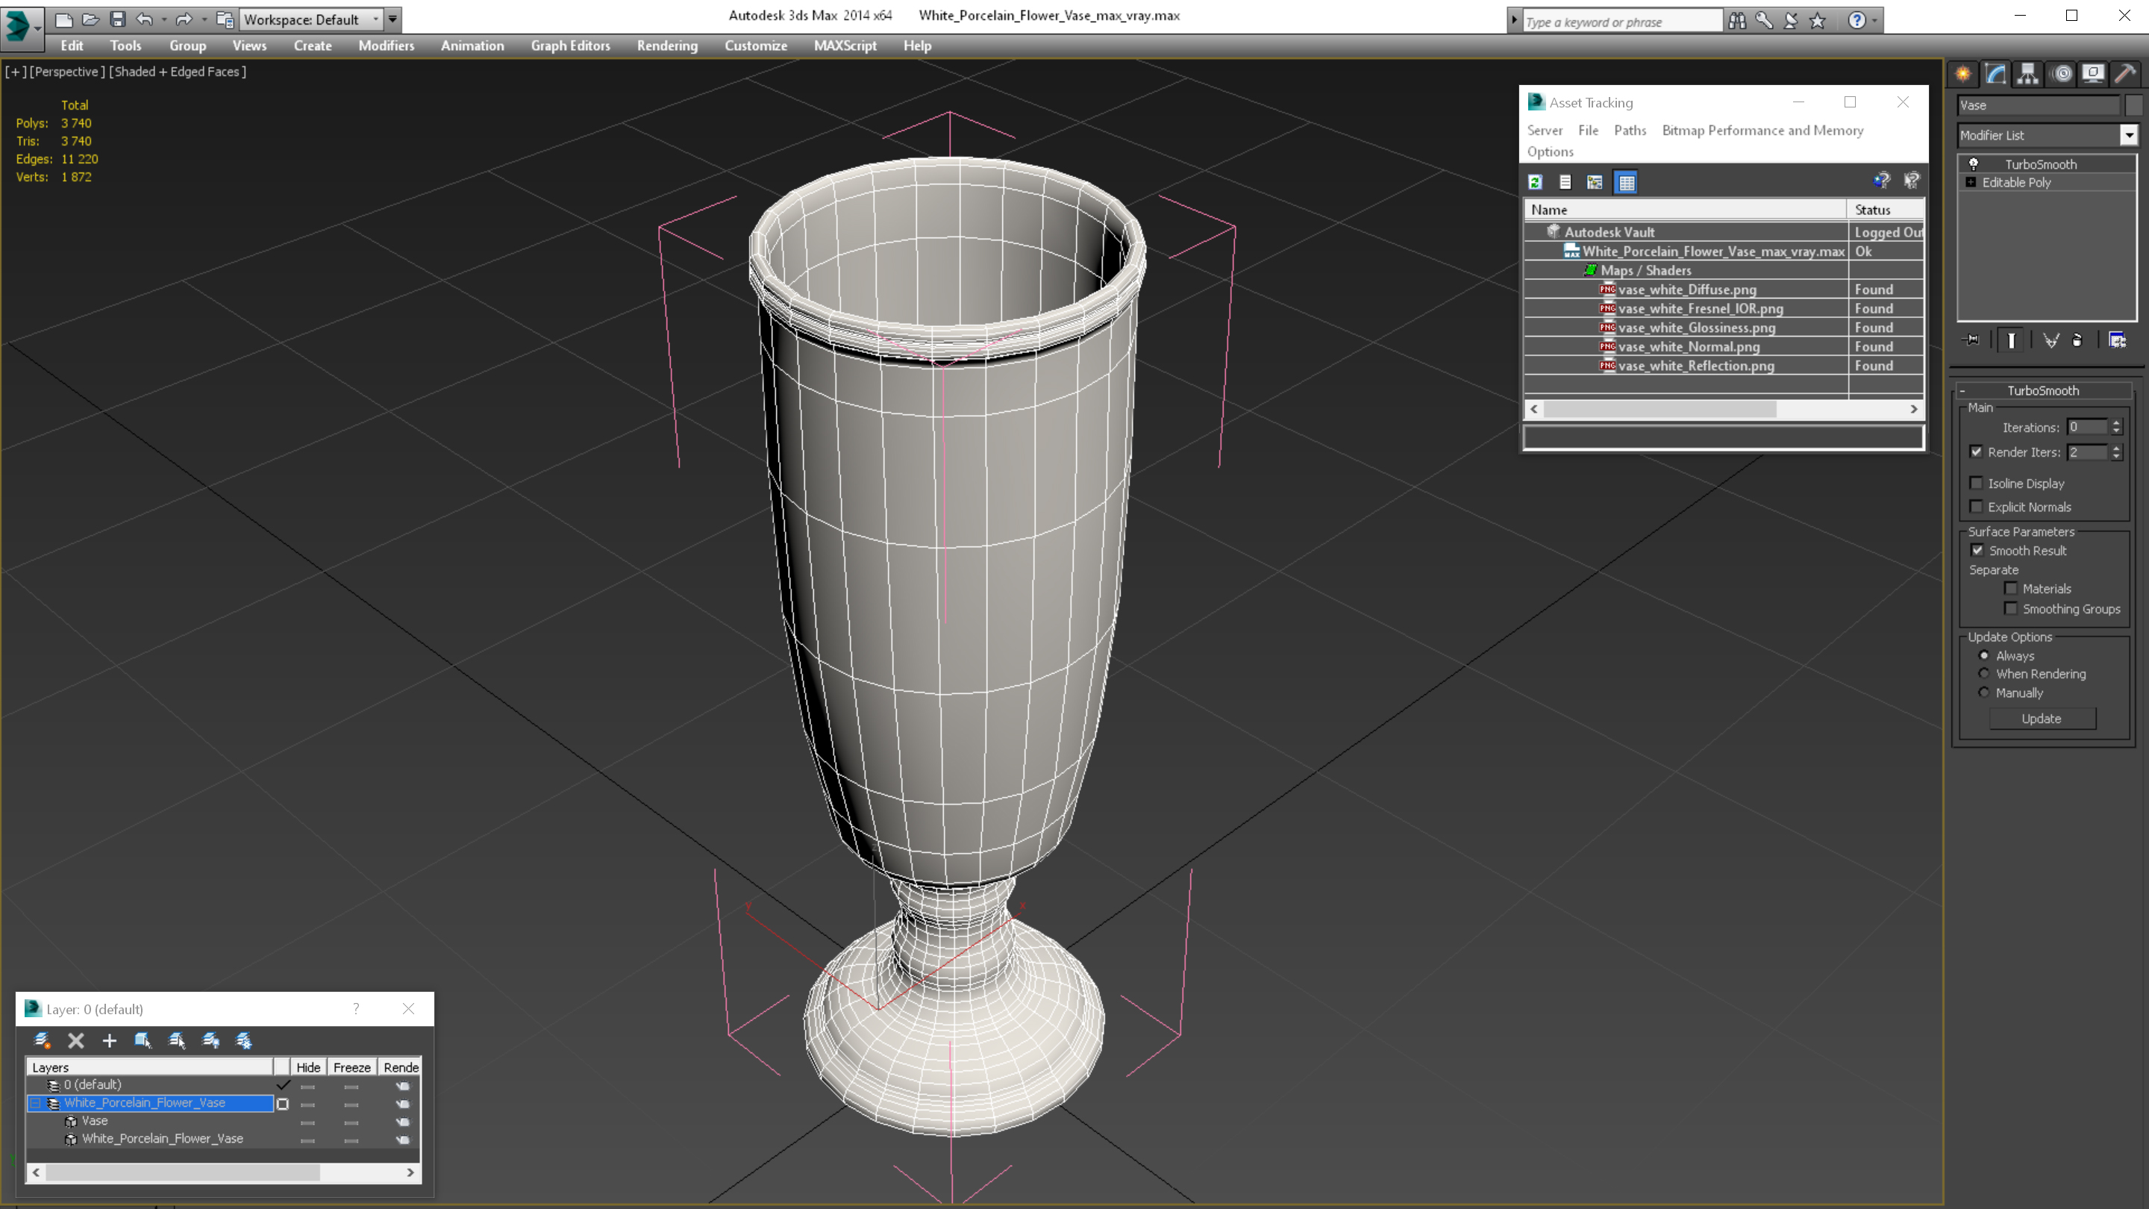Toggle pin stack icon under modifier stack

click(1972, 340)
